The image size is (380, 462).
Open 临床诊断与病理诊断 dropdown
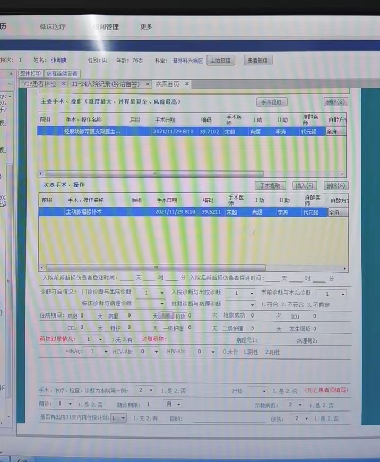pos(162,304)
